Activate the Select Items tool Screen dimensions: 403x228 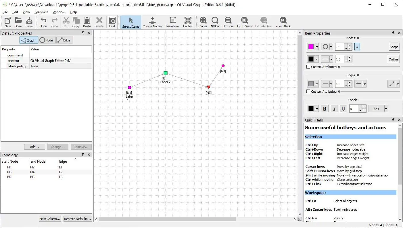[x=131, y=22]
